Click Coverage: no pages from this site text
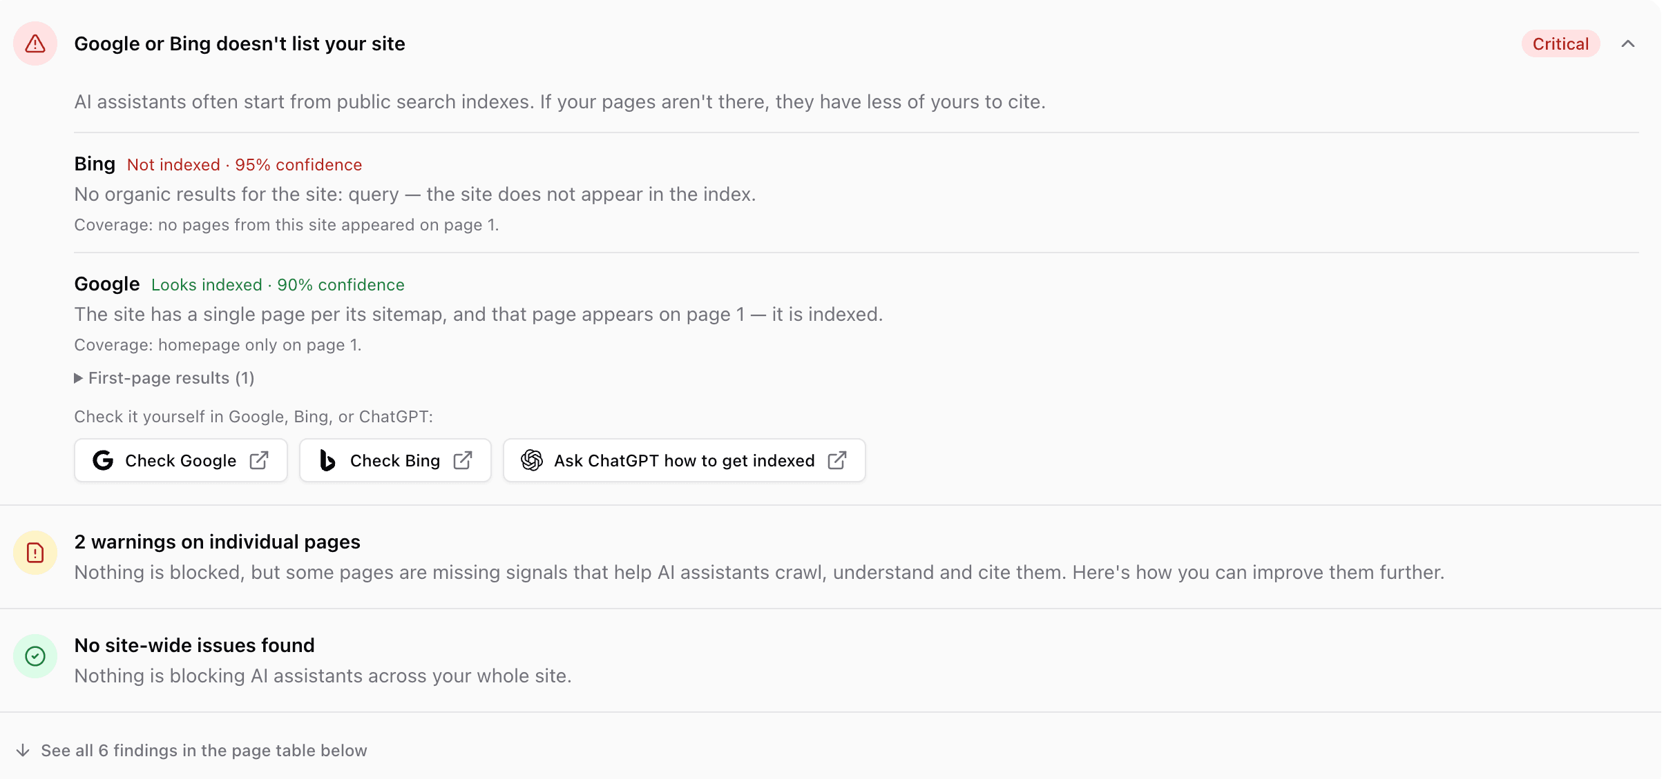This screenshot has width=1664, height=779. (x=287, y=225)
